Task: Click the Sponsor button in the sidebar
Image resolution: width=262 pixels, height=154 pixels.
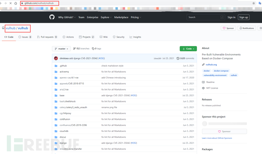Action: tap(224, 132)
